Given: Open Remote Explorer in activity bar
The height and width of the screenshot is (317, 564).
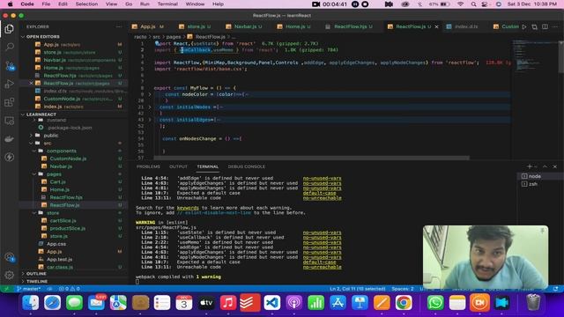Looking at the screenshot, I should (10, 121).
